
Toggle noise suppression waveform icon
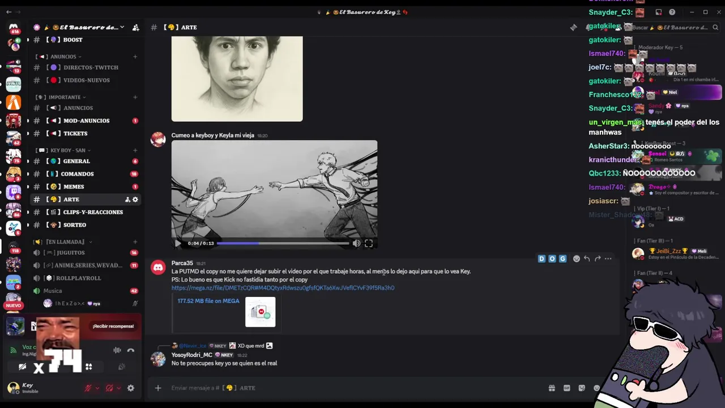pyautogui.click(x=117, y=350)
